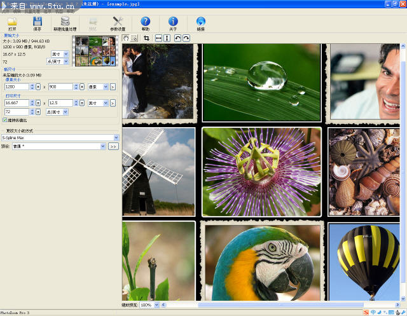
Task: Open the pixel size unit (像素) dropdown
Action: [104, 86]
